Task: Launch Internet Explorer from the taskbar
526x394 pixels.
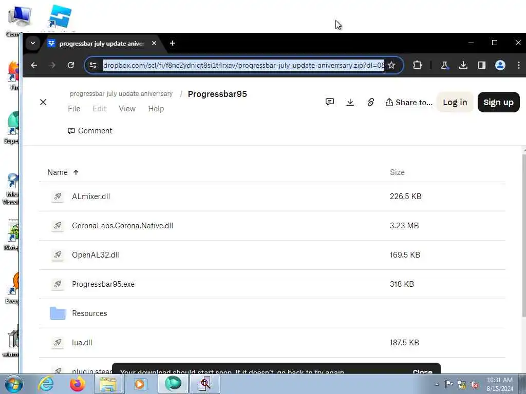Action: (x=46, y=384)
